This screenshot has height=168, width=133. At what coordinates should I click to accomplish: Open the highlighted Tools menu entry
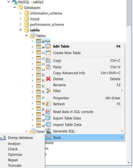pyautogui.click(x=85, y=137)
